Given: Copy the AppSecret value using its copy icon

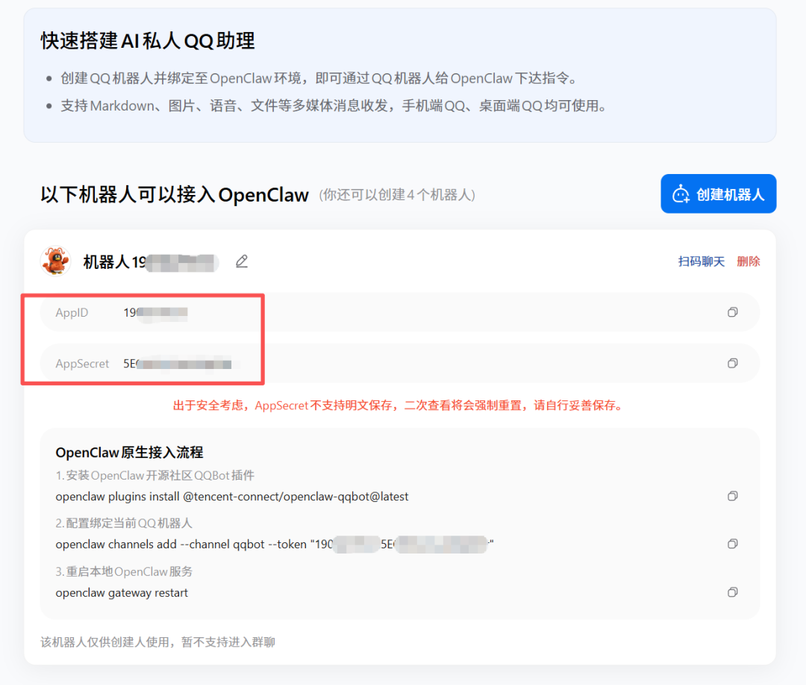Looking at the screenshot, I should tap(732, 363).
